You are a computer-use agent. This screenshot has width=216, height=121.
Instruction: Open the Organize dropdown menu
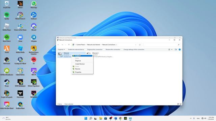pos(61,49)
